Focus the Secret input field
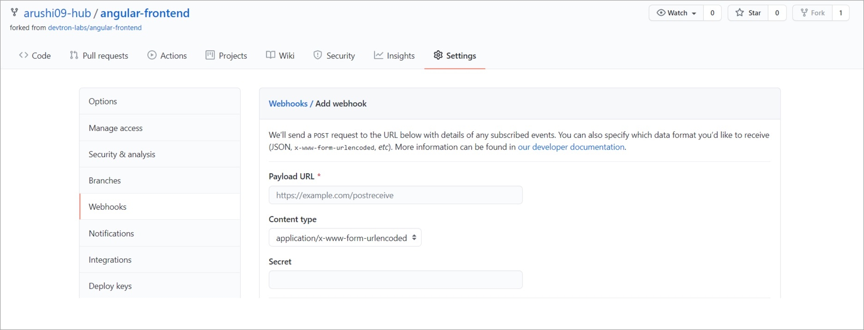Image resolution: width=864 pixels, height=330 pixels. (x=396, y=280)
